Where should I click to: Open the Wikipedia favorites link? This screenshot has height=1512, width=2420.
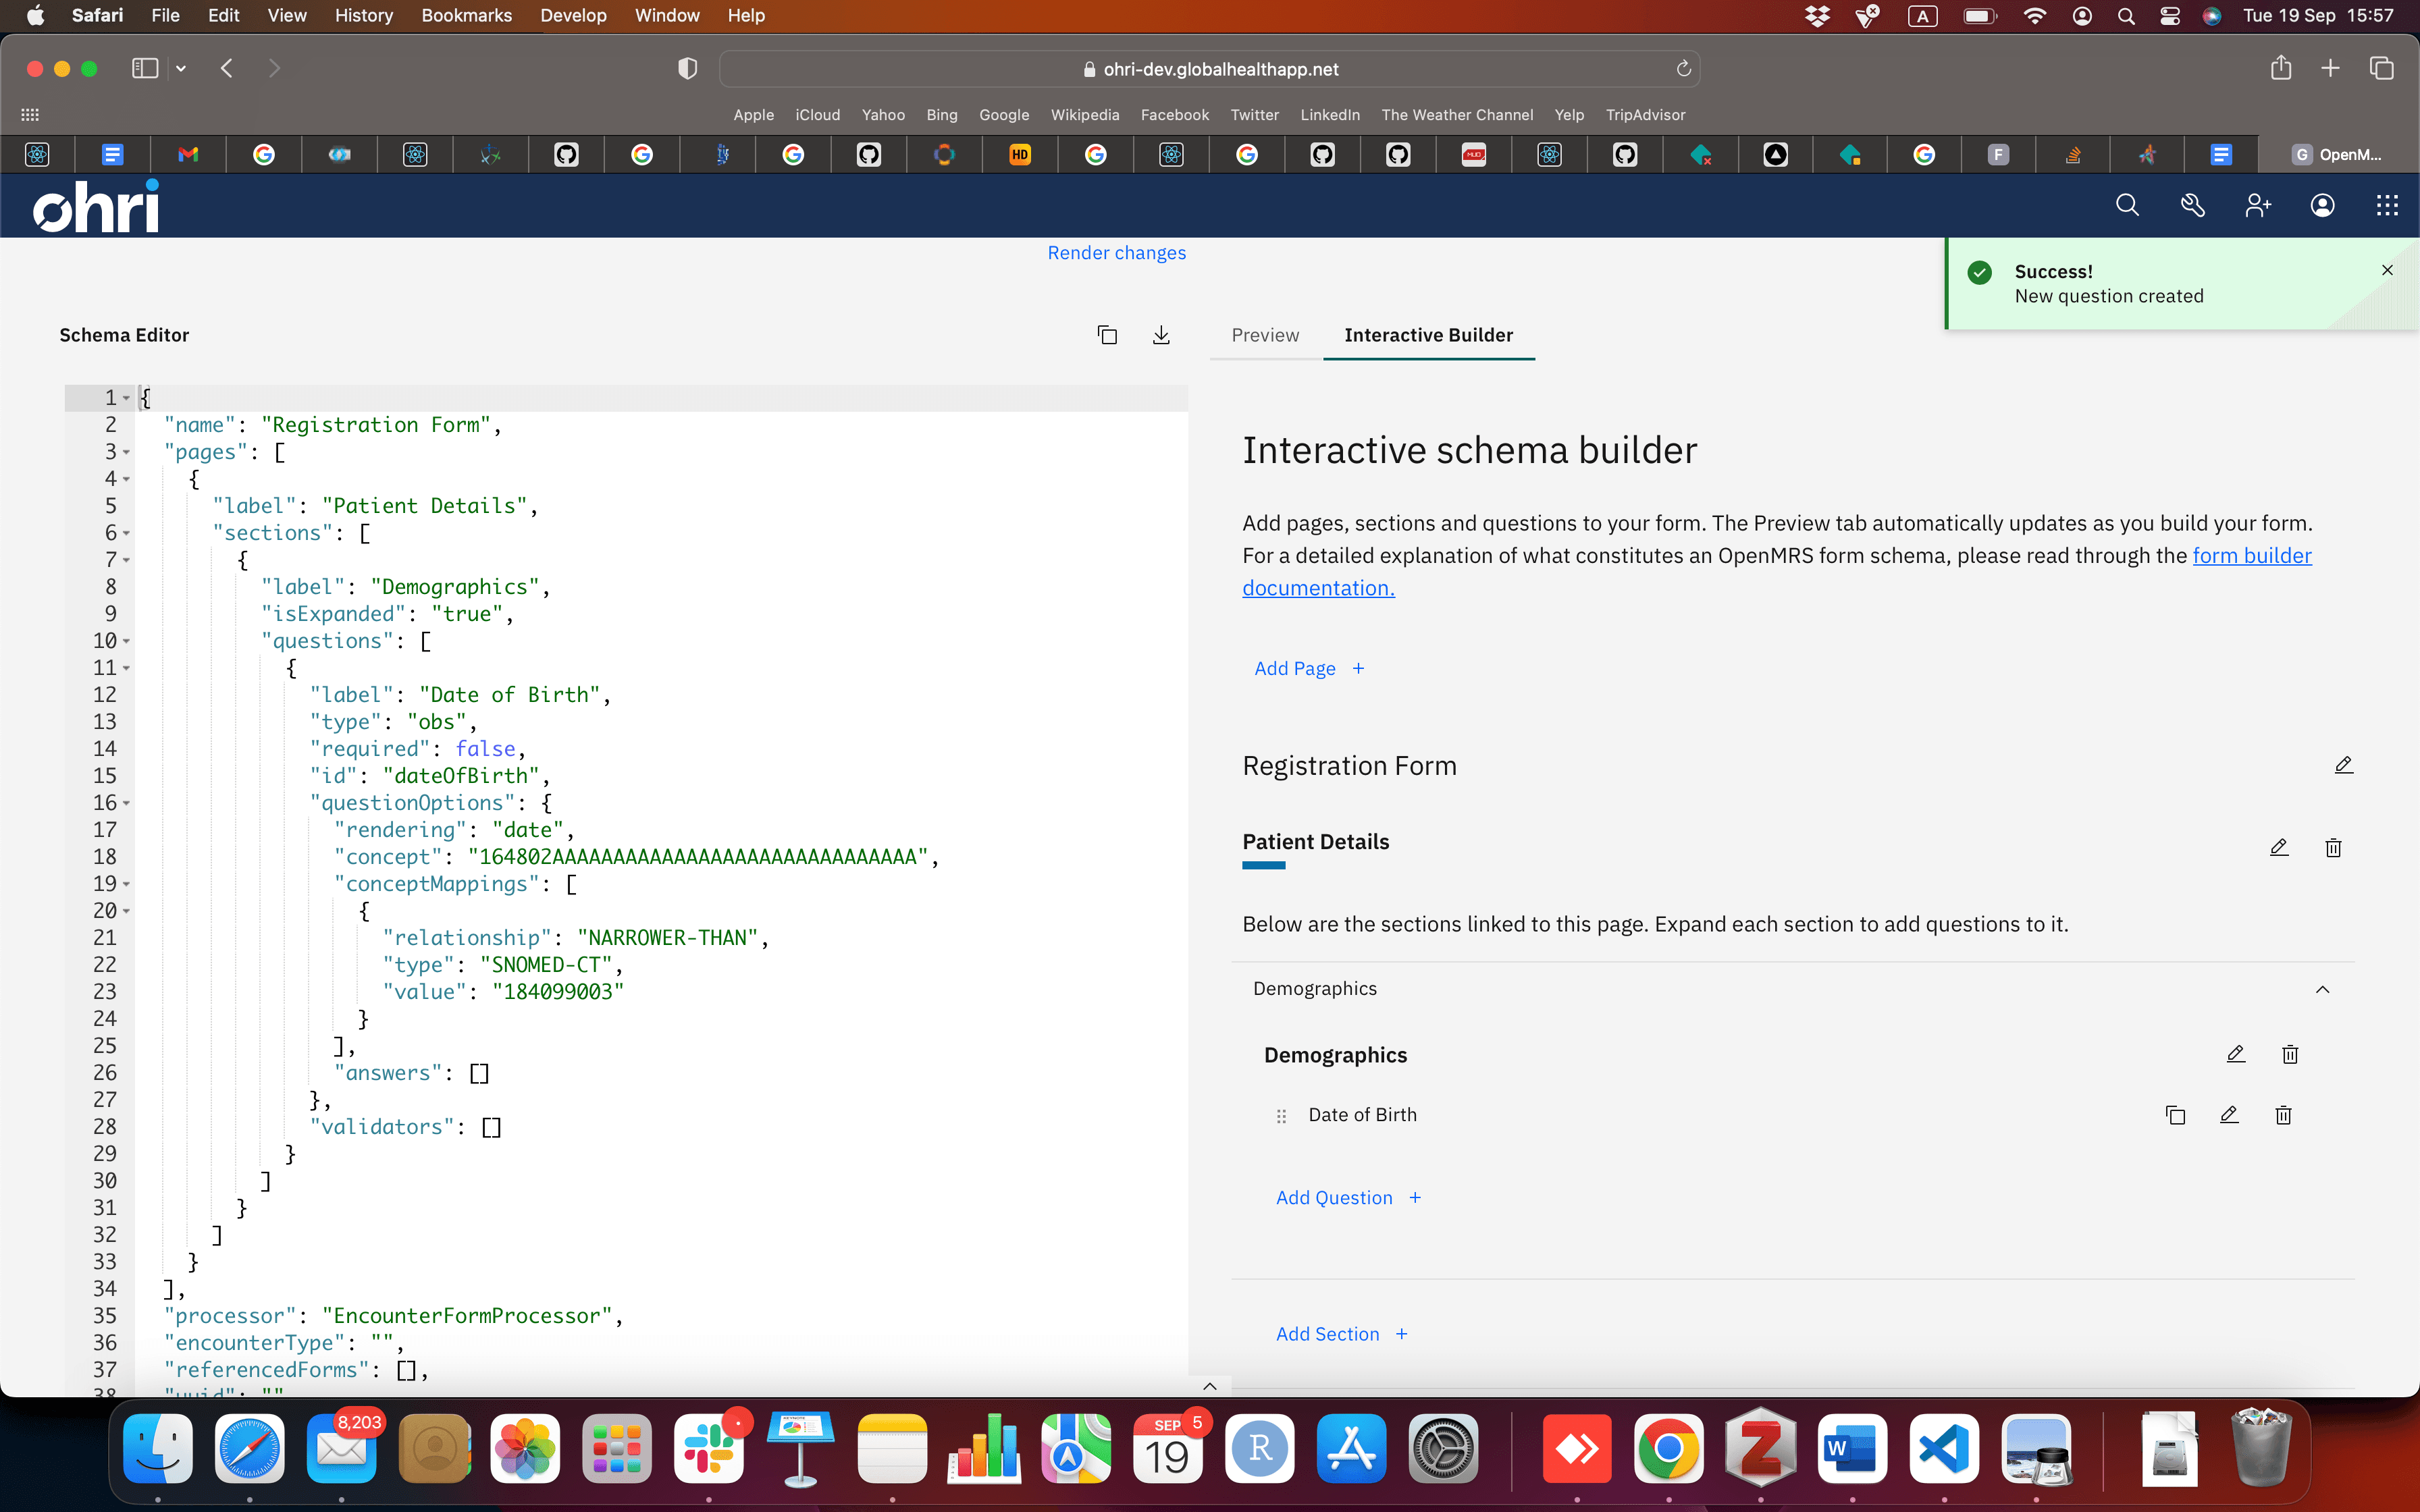pyautogui.click(x=1084, y=115)
